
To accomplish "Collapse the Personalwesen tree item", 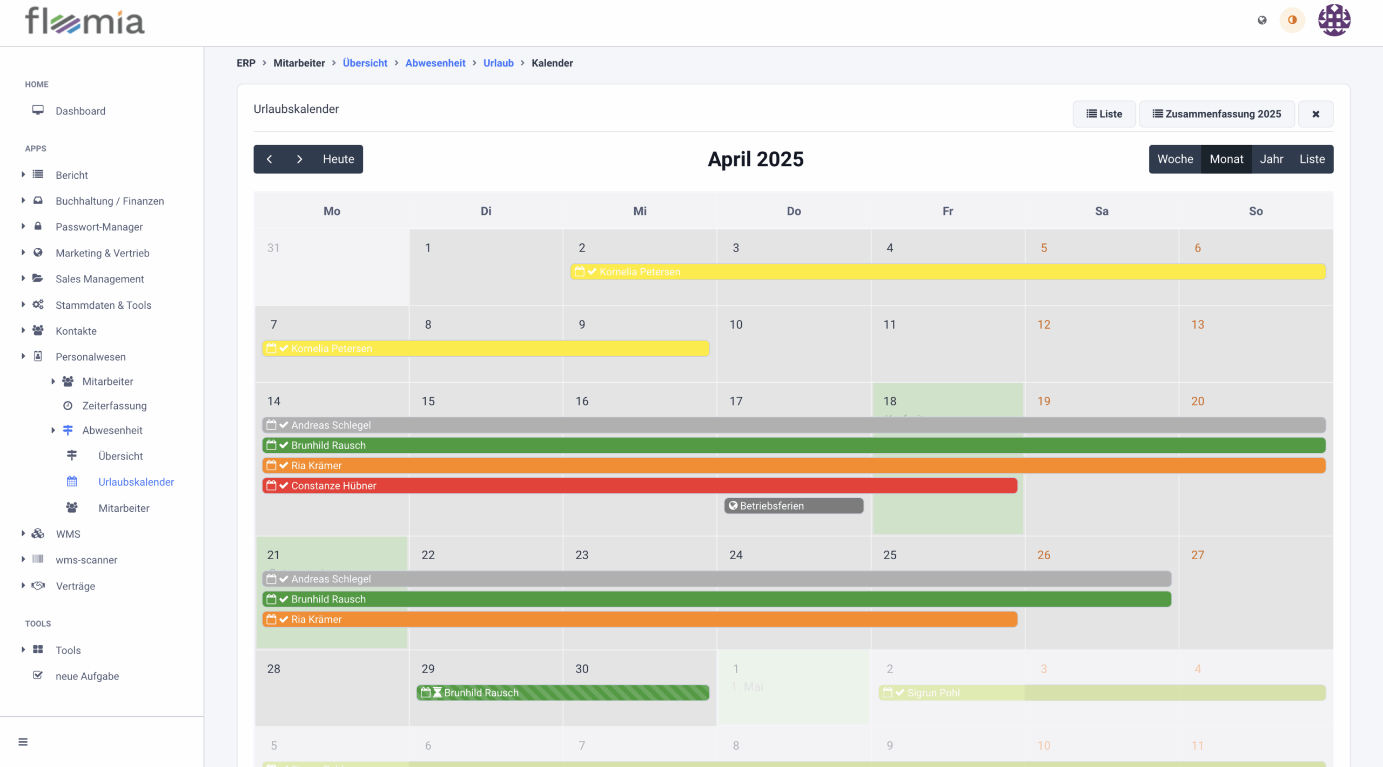I will click(23, 356).
